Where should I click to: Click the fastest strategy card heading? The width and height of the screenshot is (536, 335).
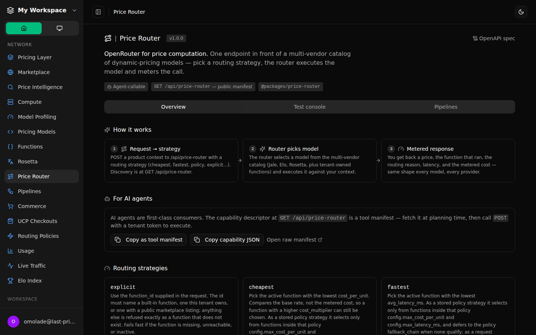(398, 287)
